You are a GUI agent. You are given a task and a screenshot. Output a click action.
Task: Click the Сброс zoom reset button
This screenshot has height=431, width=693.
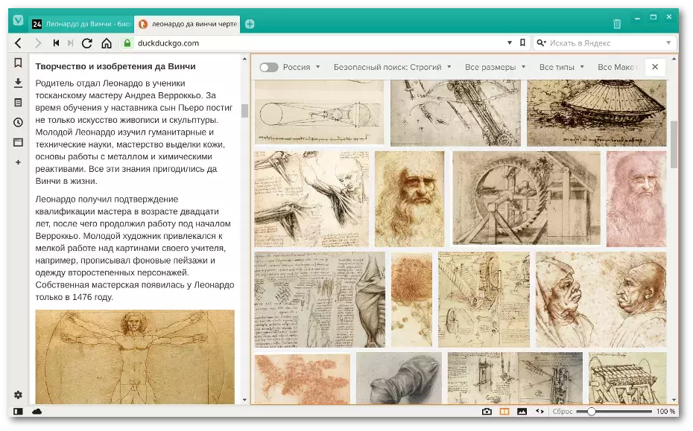562,411
